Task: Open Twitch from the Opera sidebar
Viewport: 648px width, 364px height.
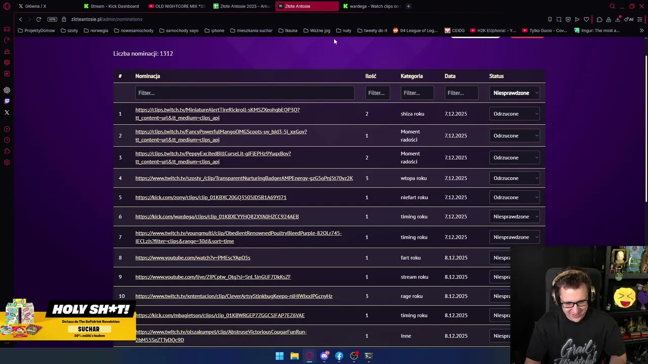Action: (x=7, y=101)
